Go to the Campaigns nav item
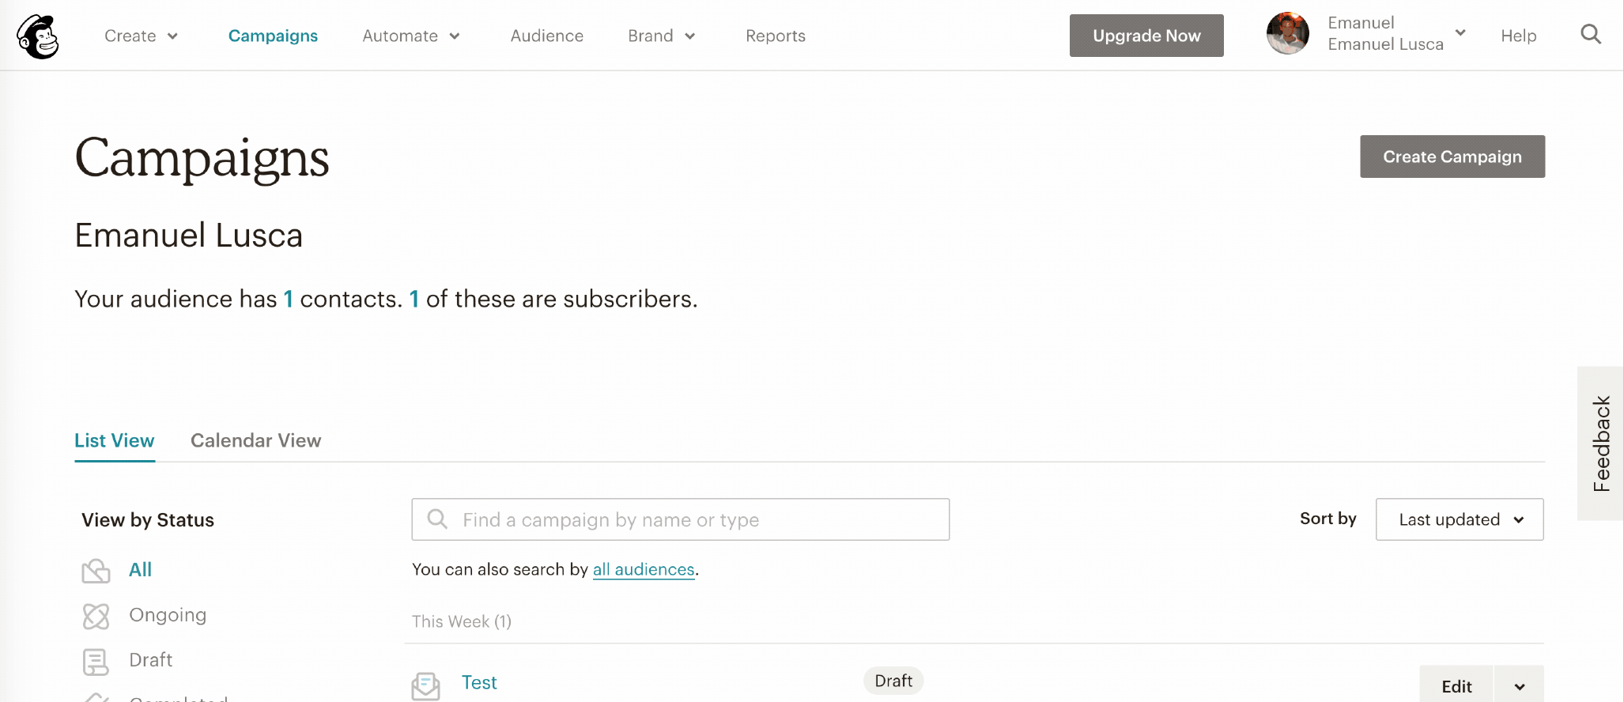Screen dimensions: 1624x702 pyautogui.click(x=273, y=36)
